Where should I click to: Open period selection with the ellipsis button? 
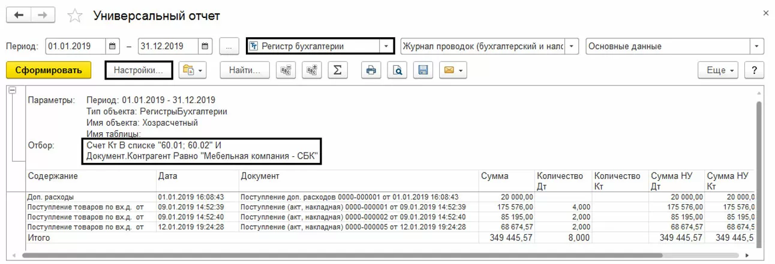229,46
